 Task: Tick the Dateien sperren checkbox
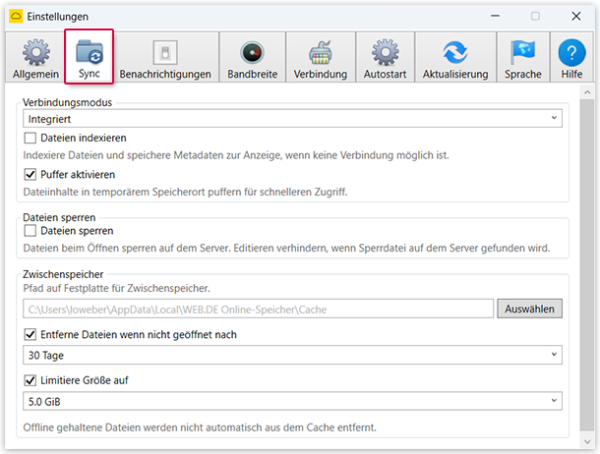click(30, 230)
